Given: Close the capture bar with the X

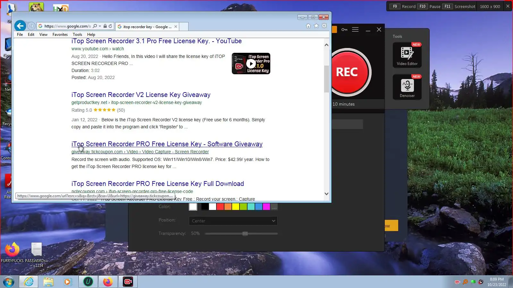Looking at the screenshot, I should [508, 6].
